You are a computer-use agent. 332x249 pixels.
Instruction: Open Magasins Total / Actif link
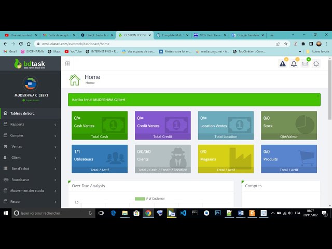[x=226, y=170]
